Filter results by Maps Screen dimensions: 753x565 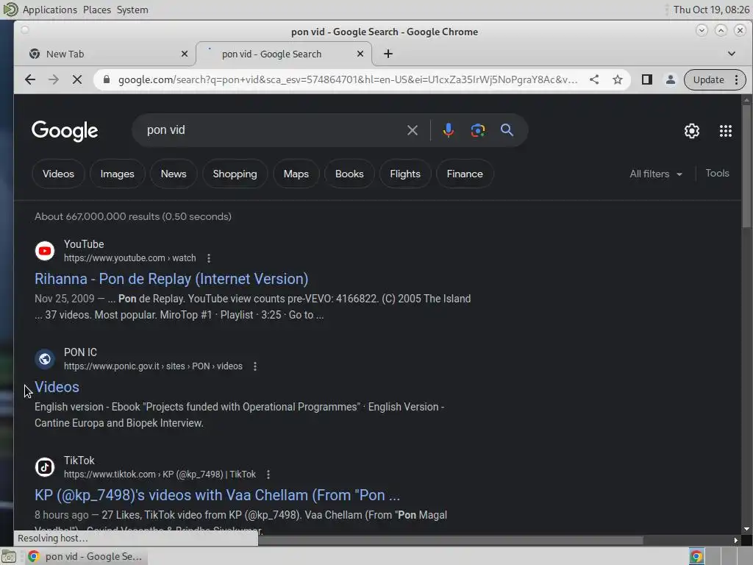pos(296,174)
